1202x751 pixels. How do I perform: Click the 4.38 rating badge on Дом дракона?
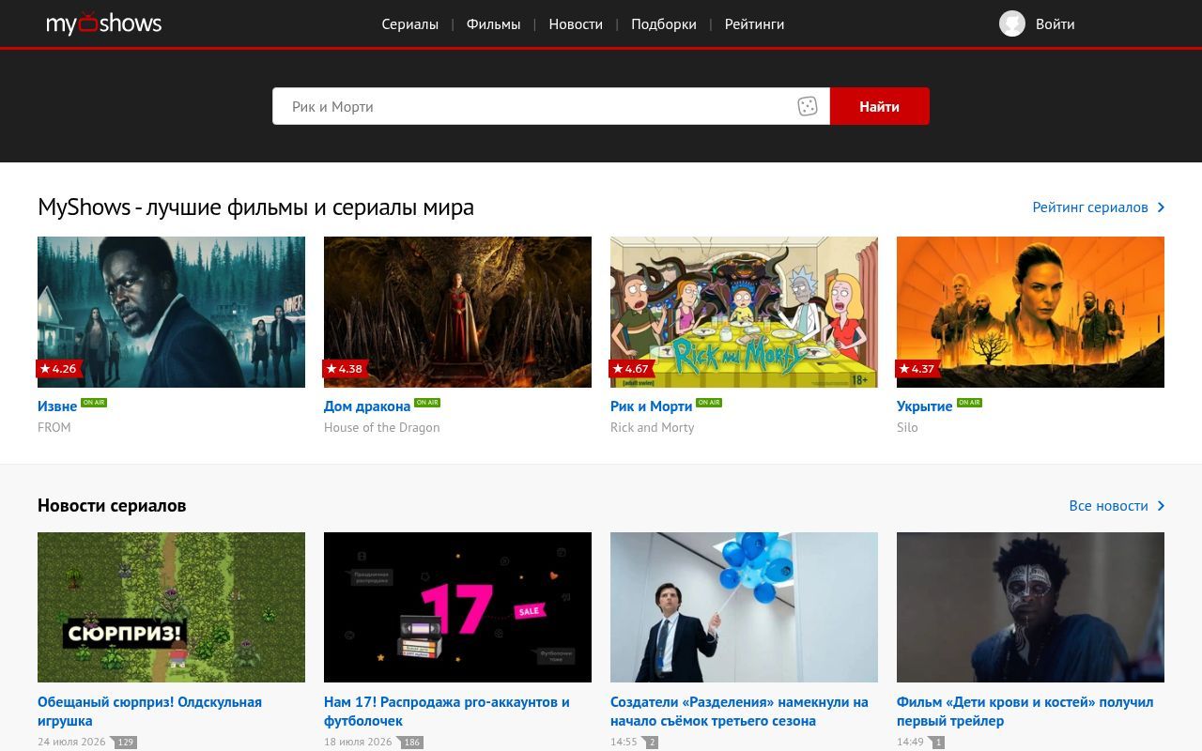[345, 369]
